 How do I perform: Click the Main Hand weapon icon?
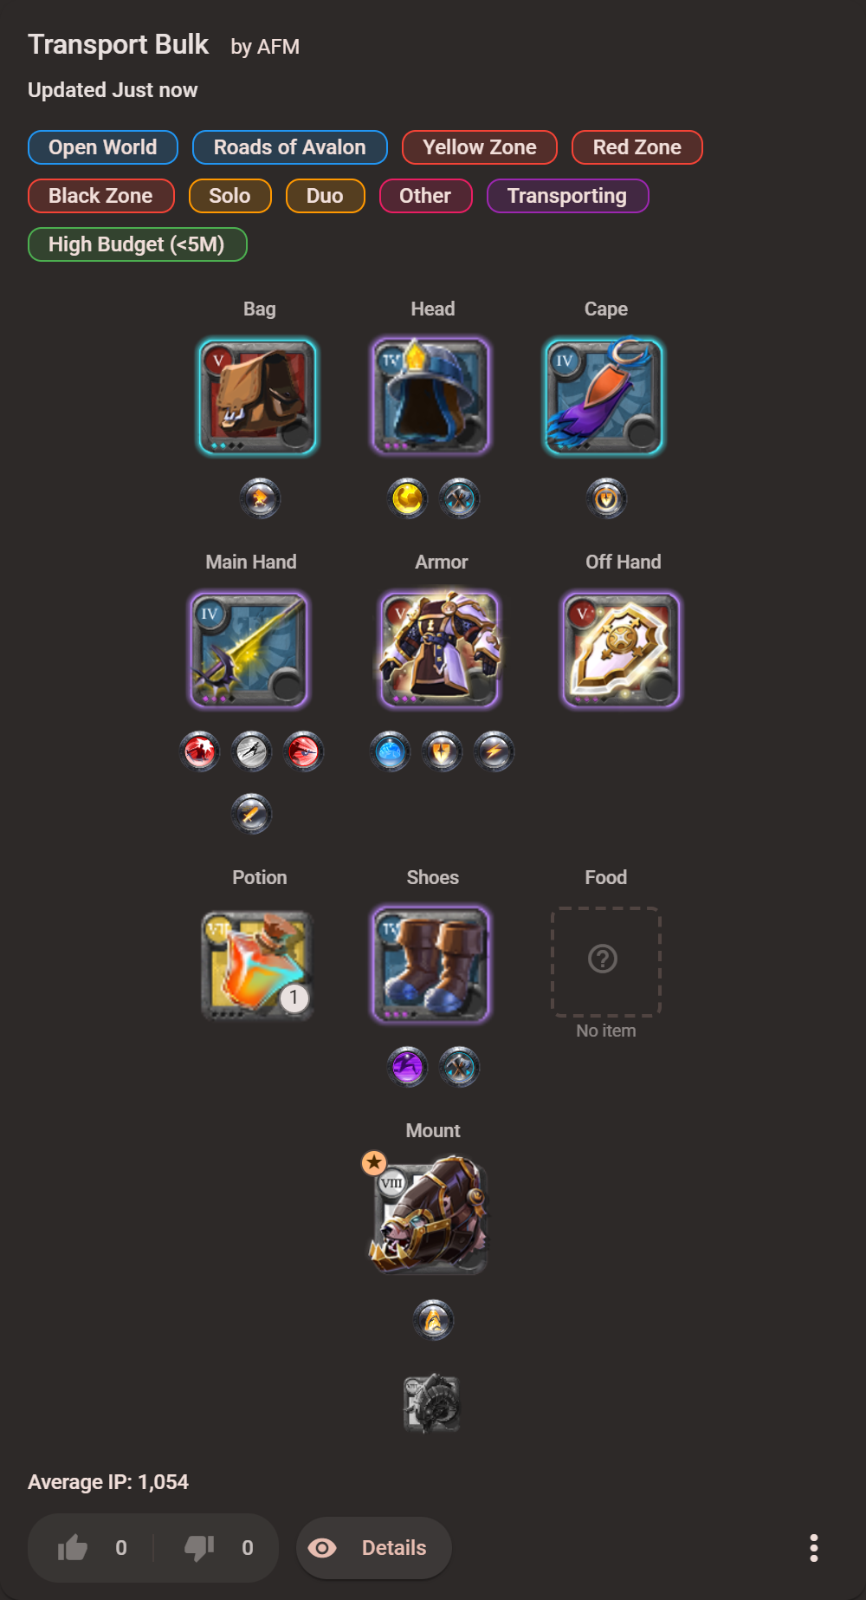(x=249, y=650)
